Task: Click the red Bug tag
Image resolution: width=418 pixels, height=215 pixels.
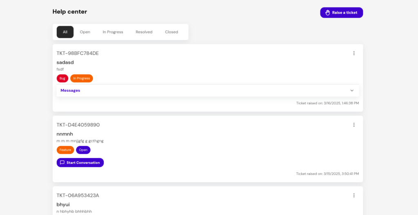Action: [x=62, y=78]
